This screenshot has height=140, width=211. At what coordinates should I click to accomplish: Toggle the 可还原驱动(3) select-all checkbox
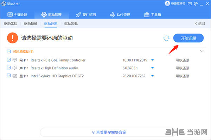click(x=9, y=51)
